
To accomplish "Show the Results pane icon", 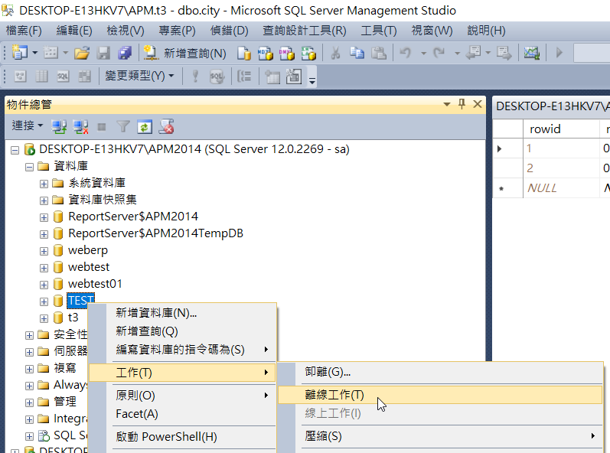I will click(x=84, y=76).
